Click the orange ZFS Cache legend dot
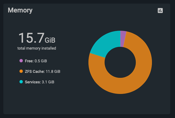 tap(21, 71)
